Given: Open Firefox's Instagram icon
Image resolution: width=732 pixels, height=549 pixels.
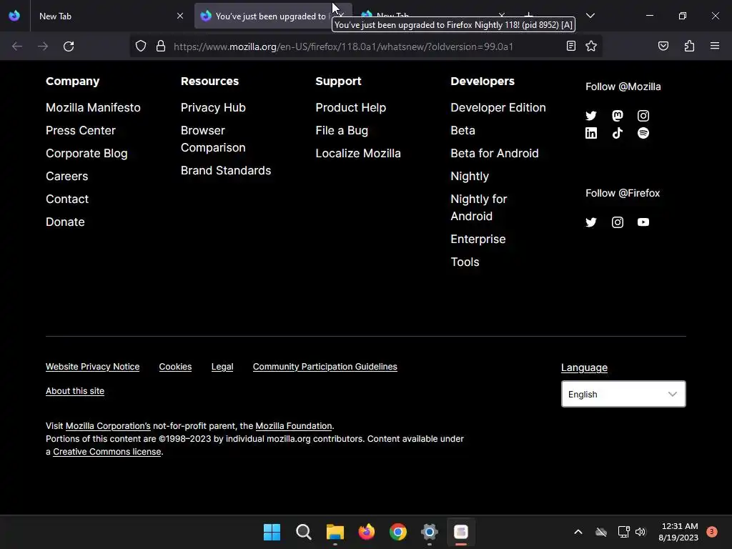Looking at the screenshot, I should pyautogui.click(x=617, y=222).
